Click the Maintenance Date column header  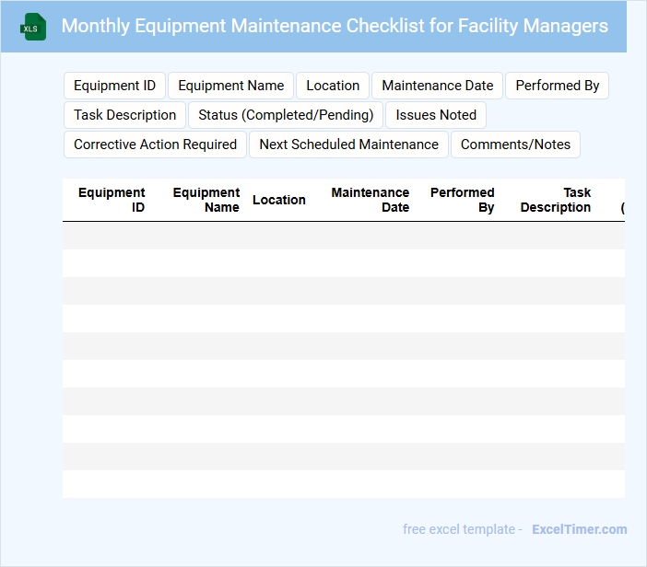click(371, 200)
